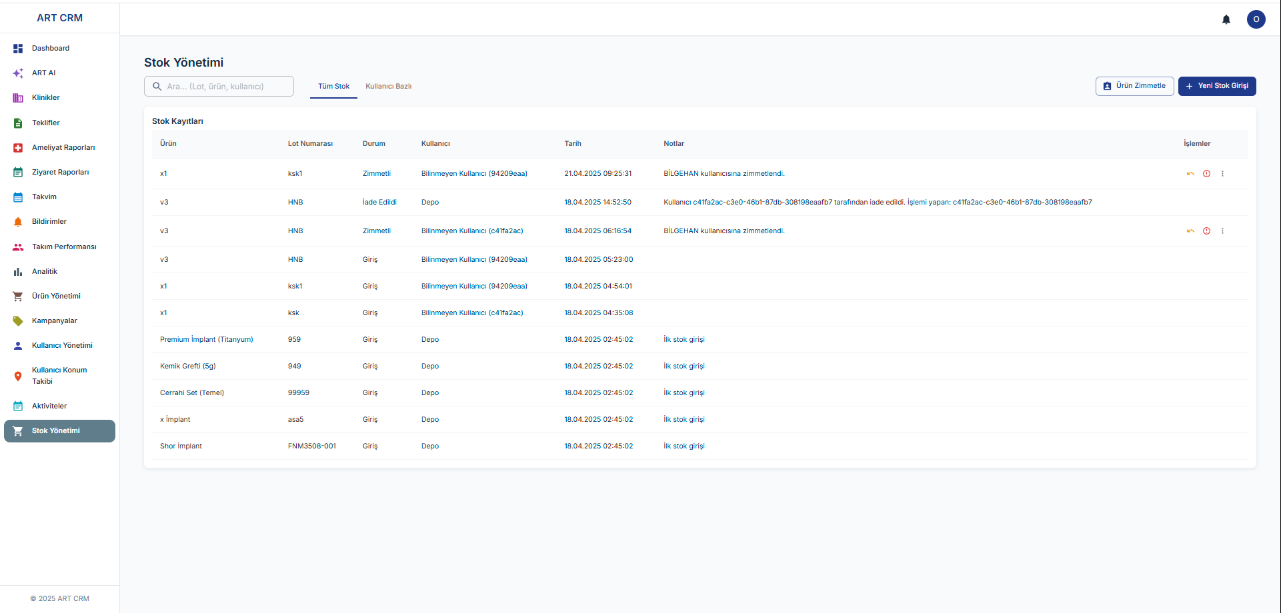
Task: Click the Ürün Zimmetle button
Action: click(x=1134, y=86)
